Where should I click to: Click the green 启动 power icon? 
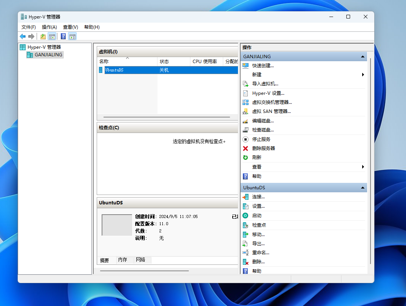tap(245, 216)
